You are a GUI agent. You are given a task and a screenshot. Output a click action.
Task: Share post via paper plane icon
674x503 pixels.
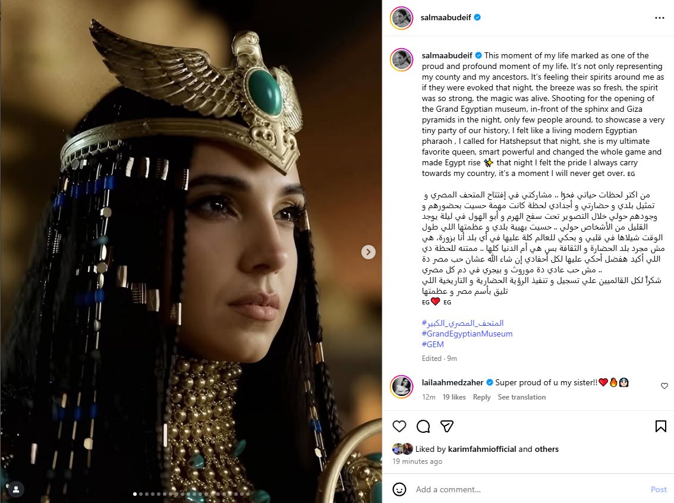click(x=447, y=426)
